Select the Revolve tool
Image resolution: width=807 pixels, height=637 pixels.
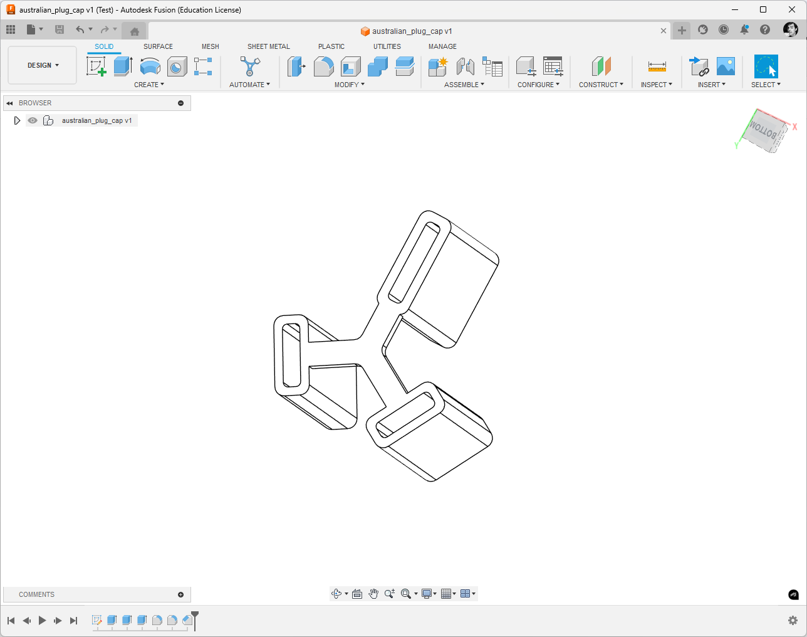pos(150,66)
